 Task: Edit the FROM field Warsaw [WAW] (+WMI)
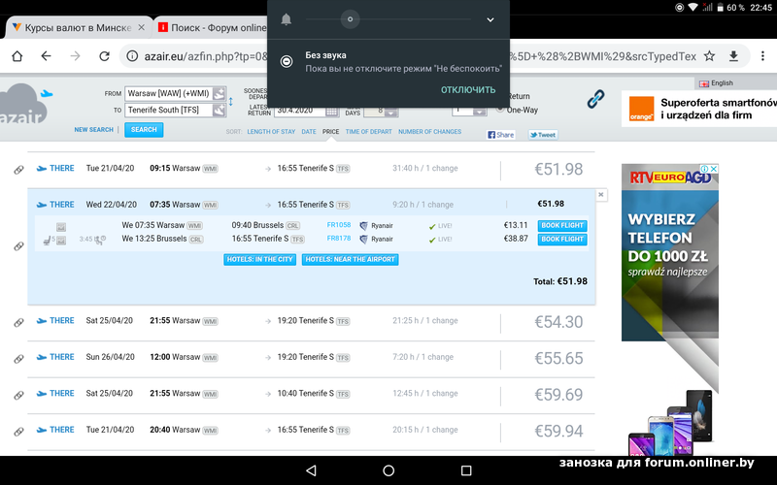[x=169, y=93]
